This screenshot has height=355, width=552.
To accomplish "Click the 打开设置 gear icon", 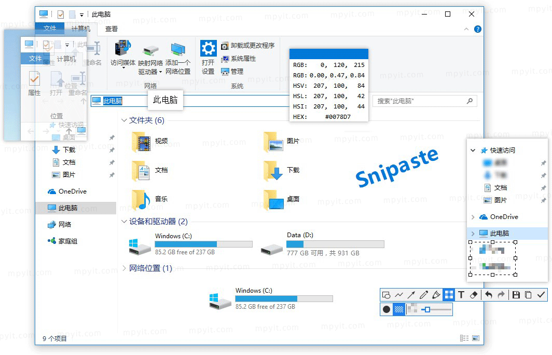I will [x=208, y=49].
